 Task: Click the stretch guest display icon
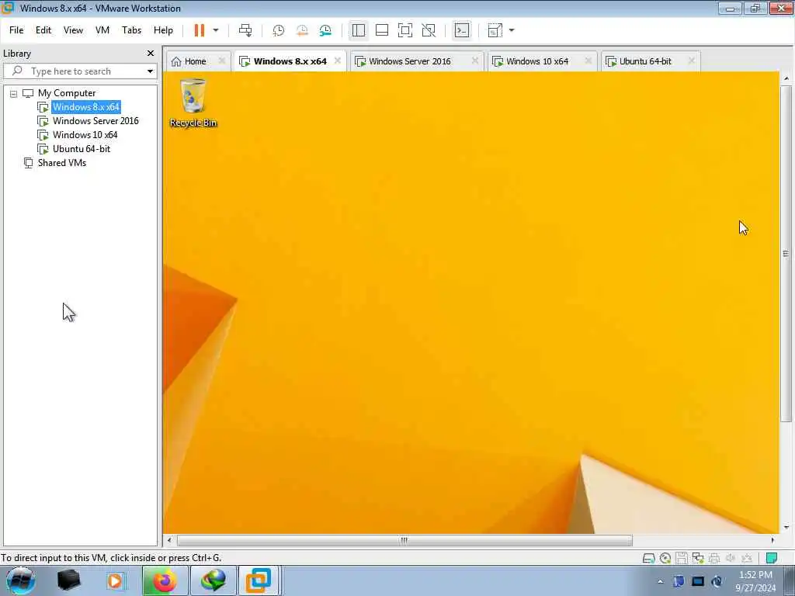(x=495, y=30)
